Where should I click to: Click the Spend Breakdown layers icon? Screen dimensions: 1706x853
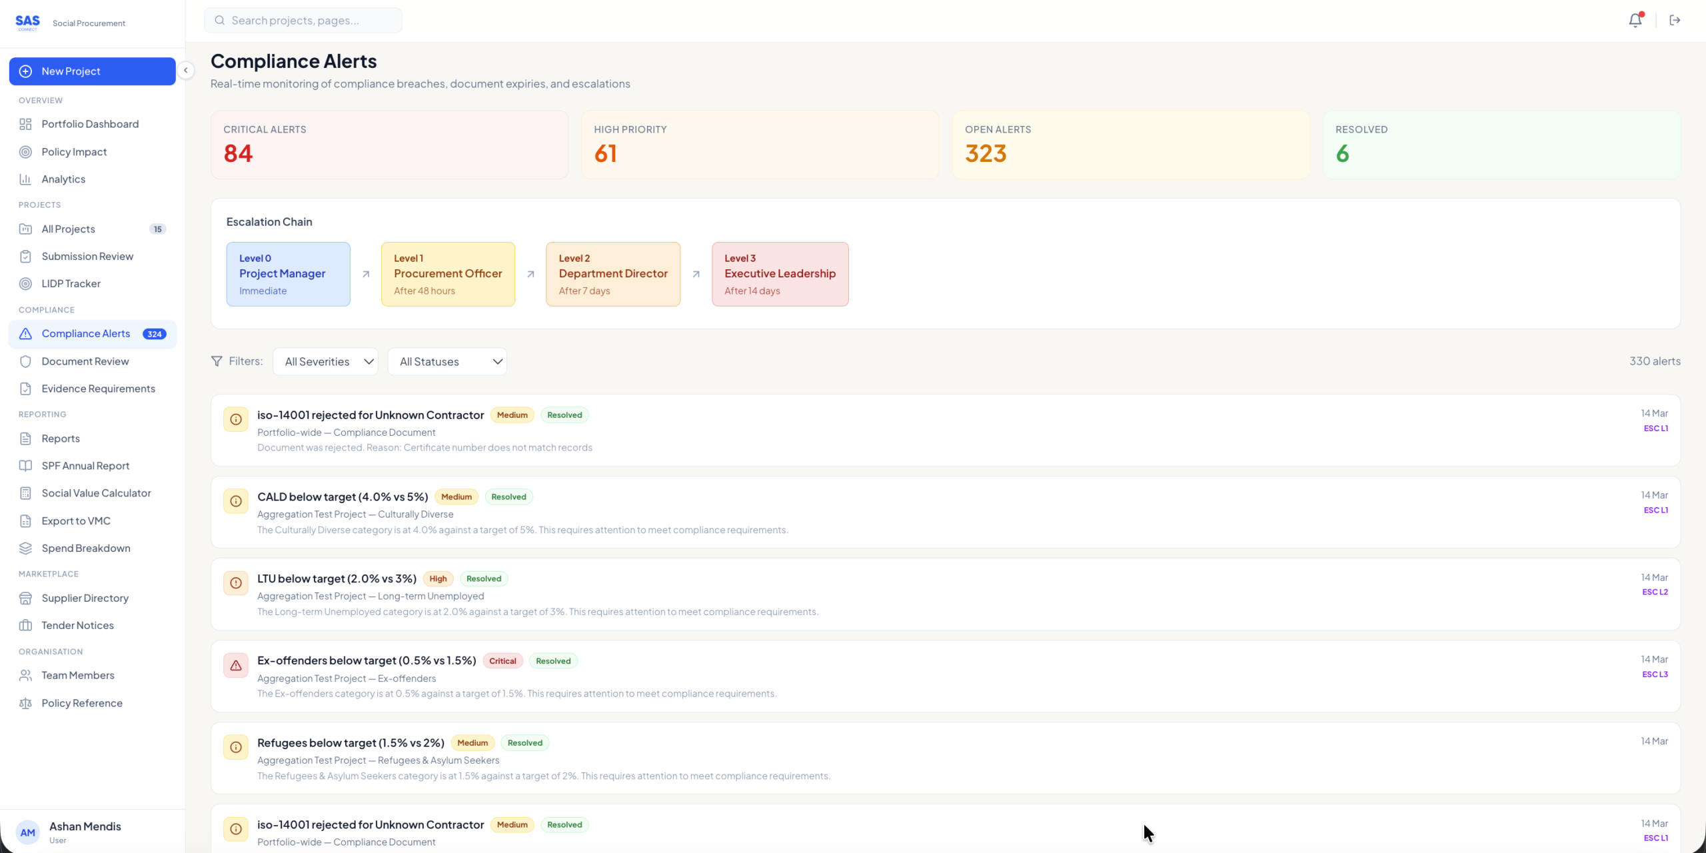25,548
